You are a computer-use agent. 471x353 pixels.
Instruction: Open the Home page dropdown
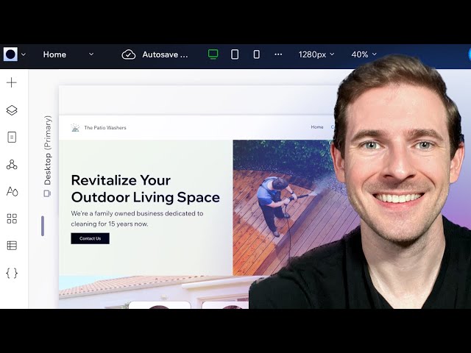68,54
